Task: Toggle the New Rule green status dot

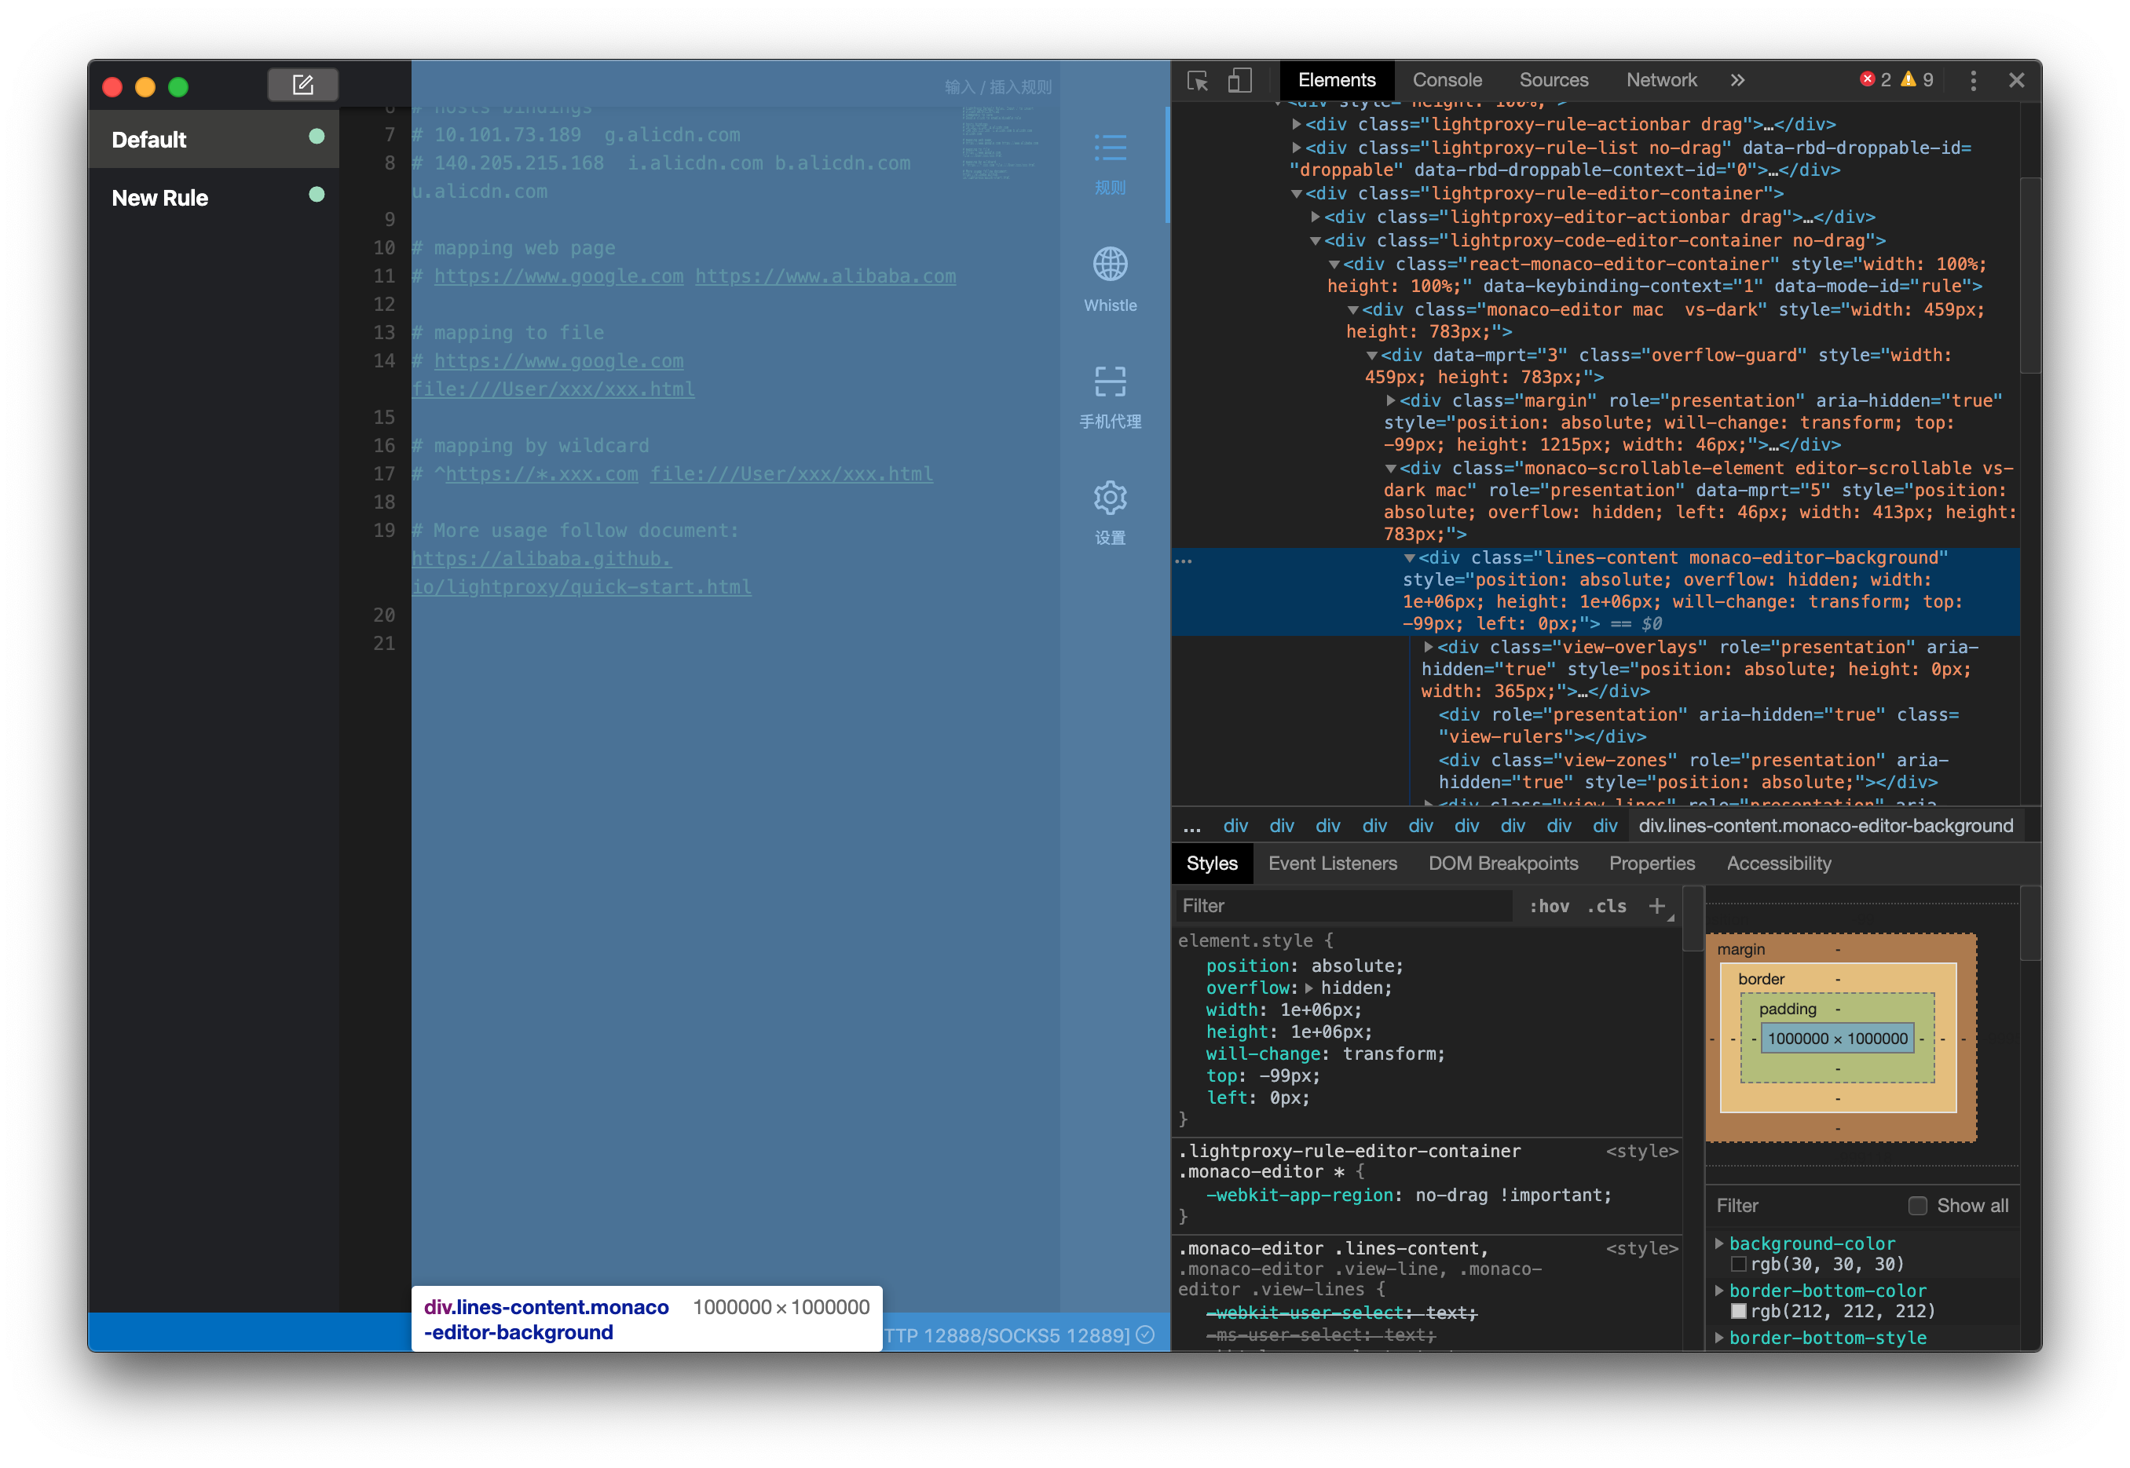Action: pos(317,195)
